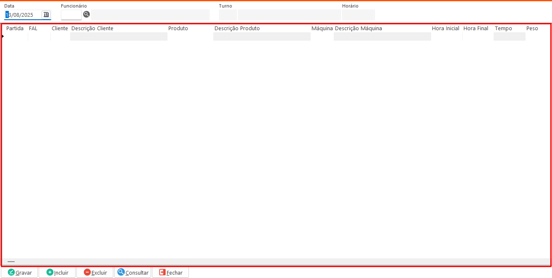Click the FAL column header
Image resolution: width=552 pixels, height=278 pixels.
pos(33,29)
